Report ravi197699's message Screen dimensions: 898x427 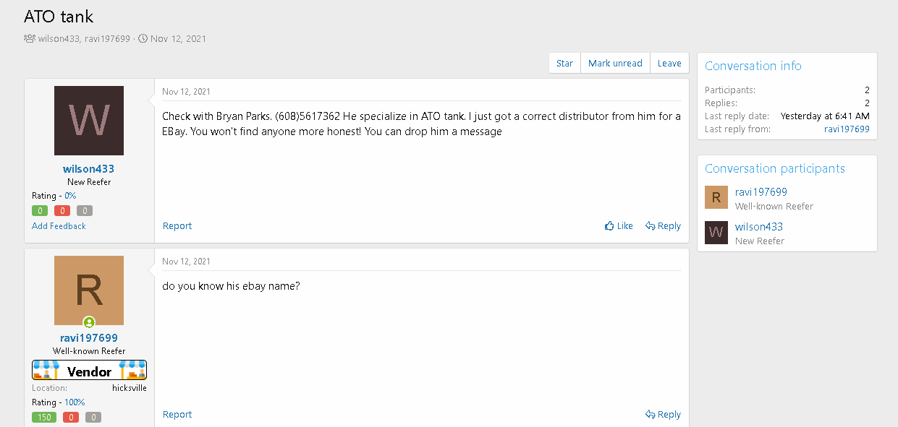click(177, 415)
